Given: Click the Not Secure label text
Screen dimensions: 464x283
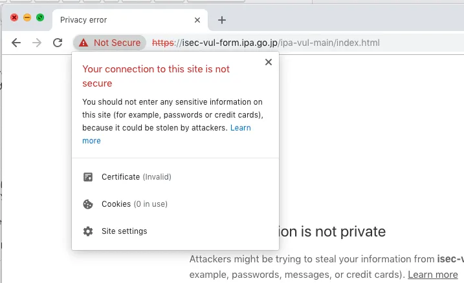Looking at the screenshot, I should coord(116,43).
